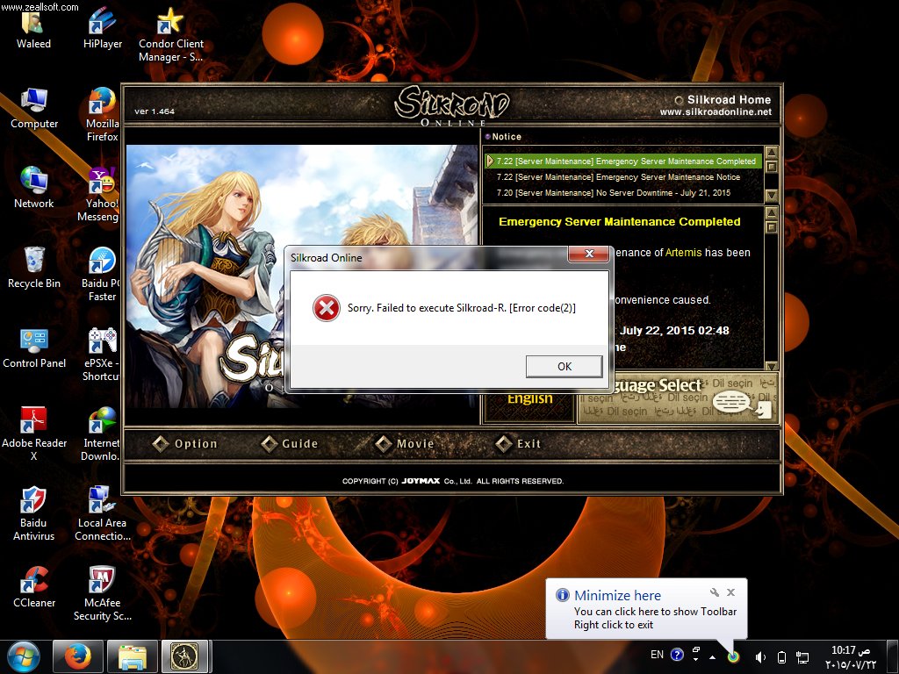Click the Language Select banner
The height and width of the screenshot is (674, 899).
click(677, 398)
